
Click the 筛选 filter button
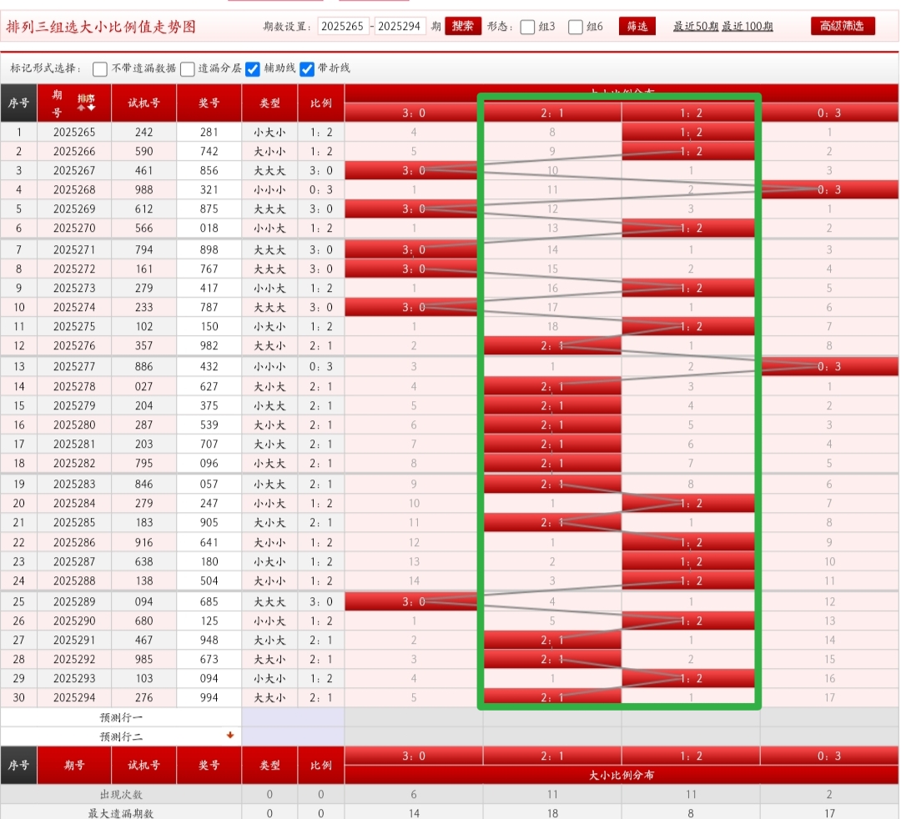click(x=637, y=27)
